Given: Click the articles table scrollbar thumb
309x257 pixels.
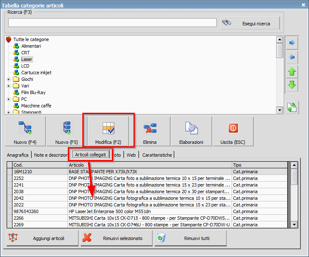Looking at the screenshot, I should pyautogui.click(x=294, y=176).
